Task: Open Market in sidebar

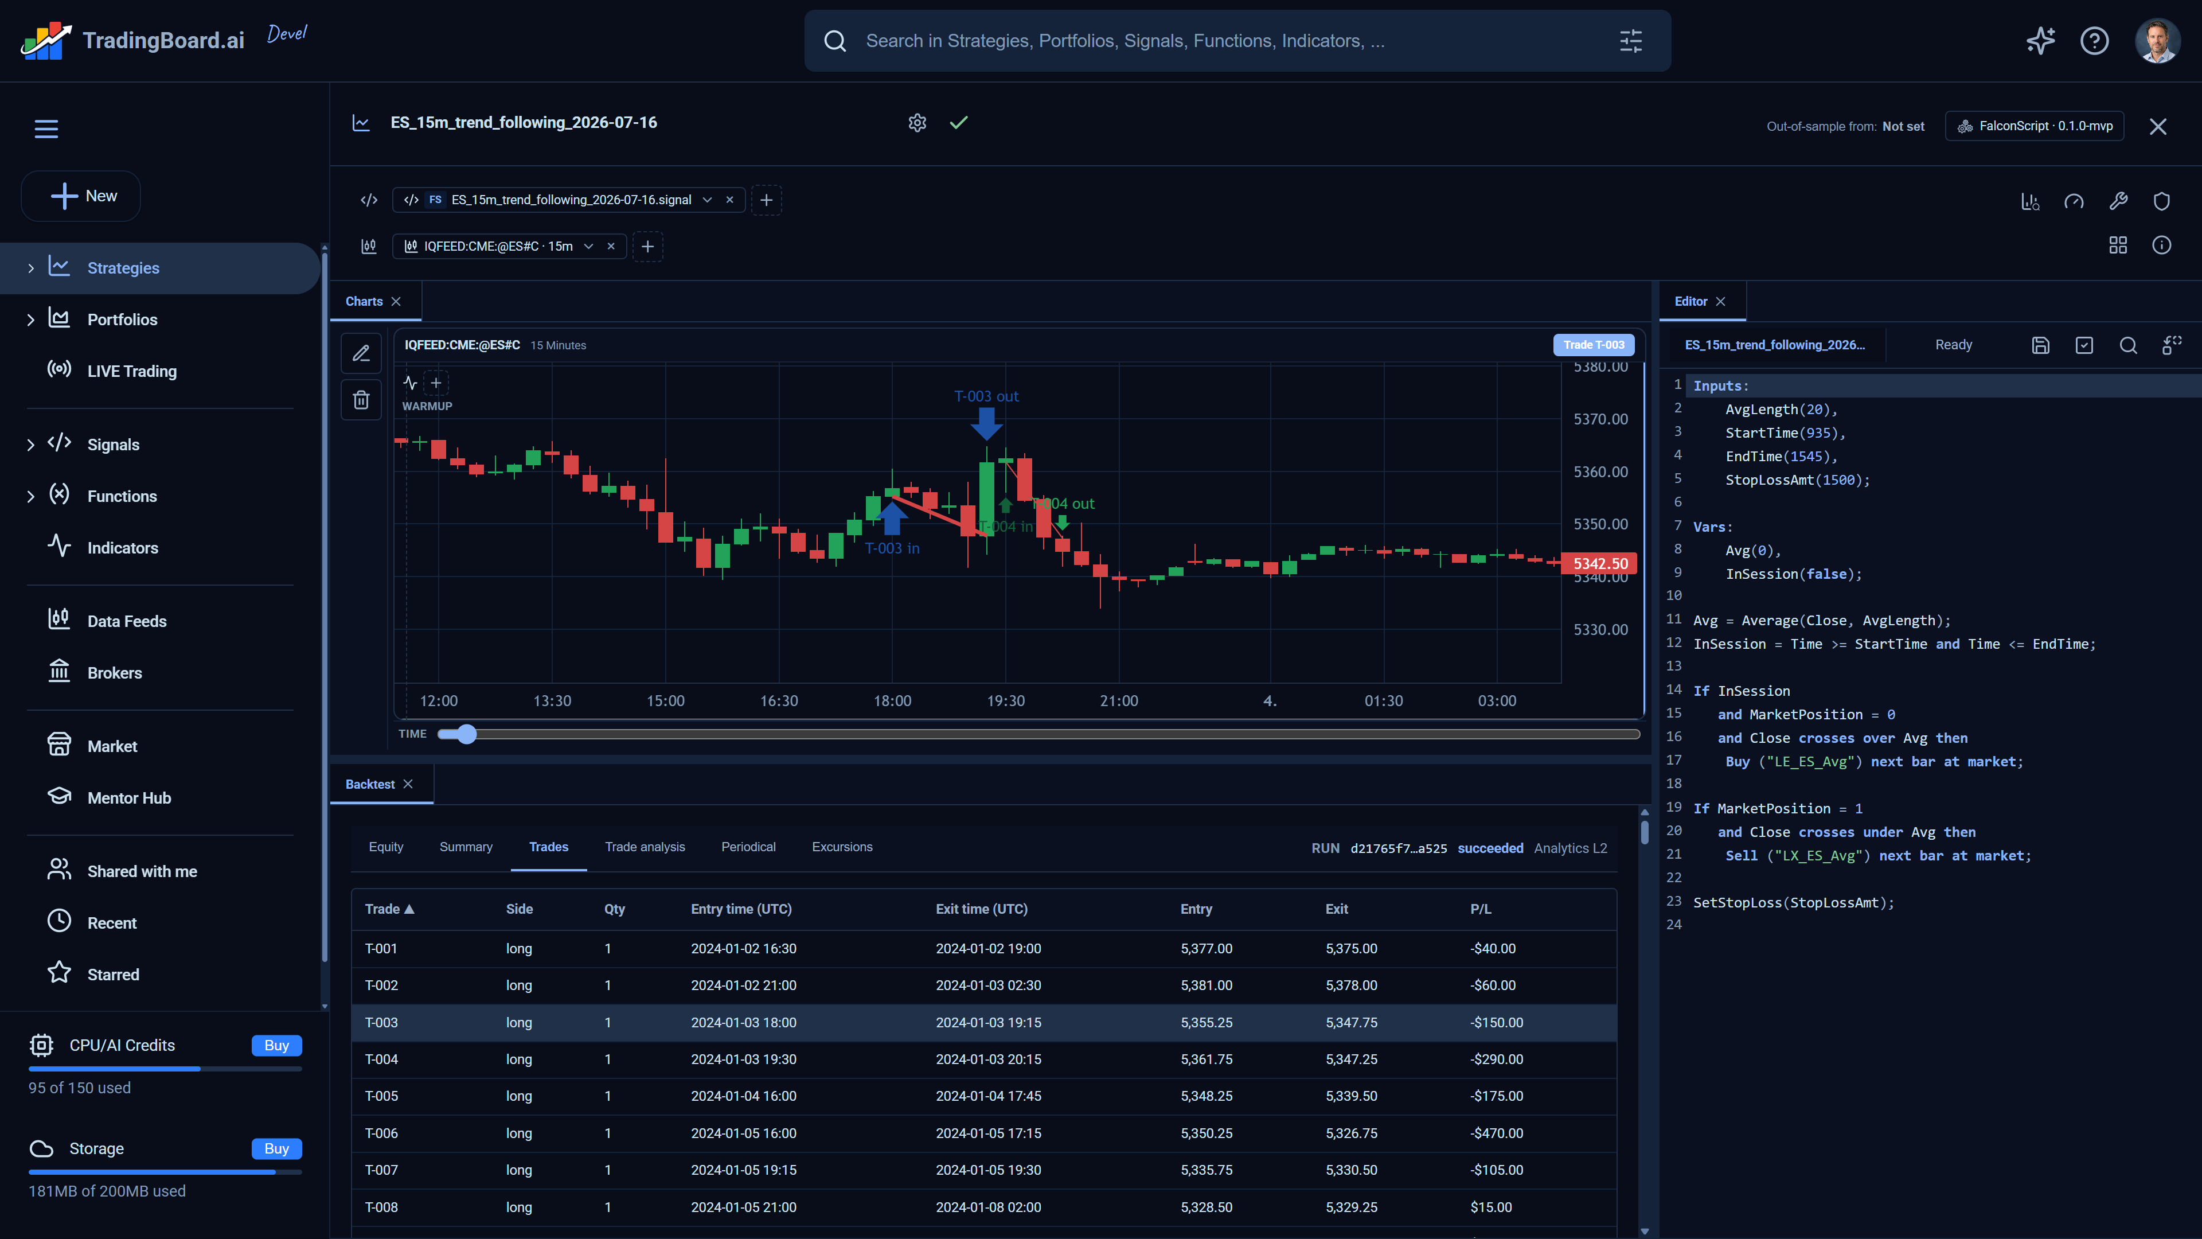Action: pos(112,746)
